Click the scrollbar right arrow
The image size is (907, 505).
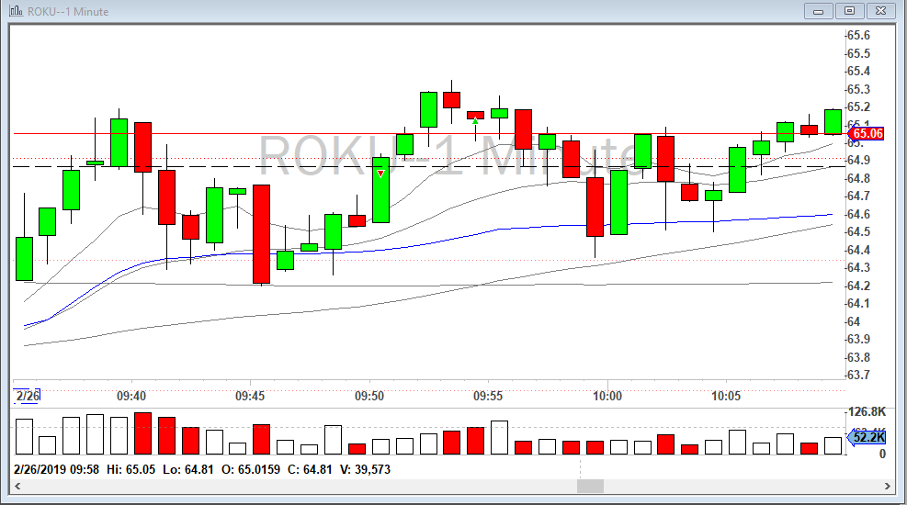pyautogui.click(x=886, y=486)
